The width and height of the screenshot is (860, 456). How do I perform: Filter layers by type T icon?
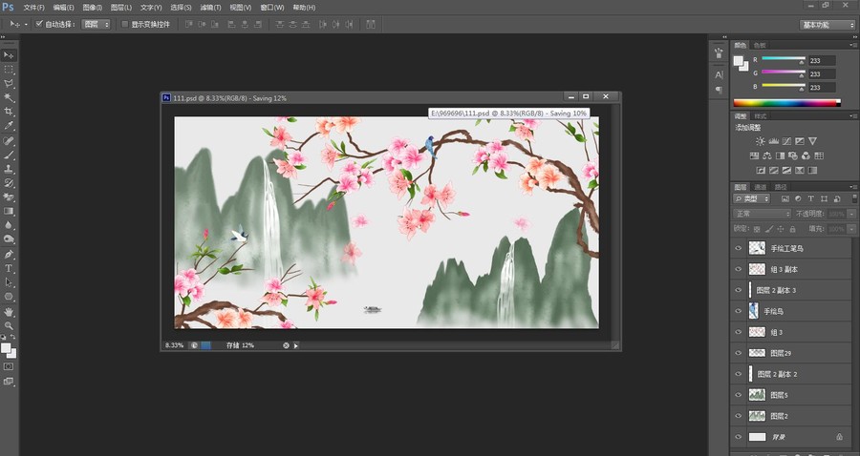[811, 198]
